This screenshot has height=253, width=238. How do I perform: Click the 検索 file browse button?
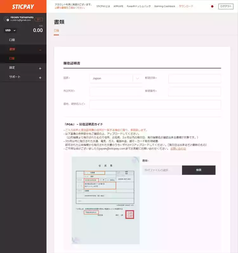(199, 170)
